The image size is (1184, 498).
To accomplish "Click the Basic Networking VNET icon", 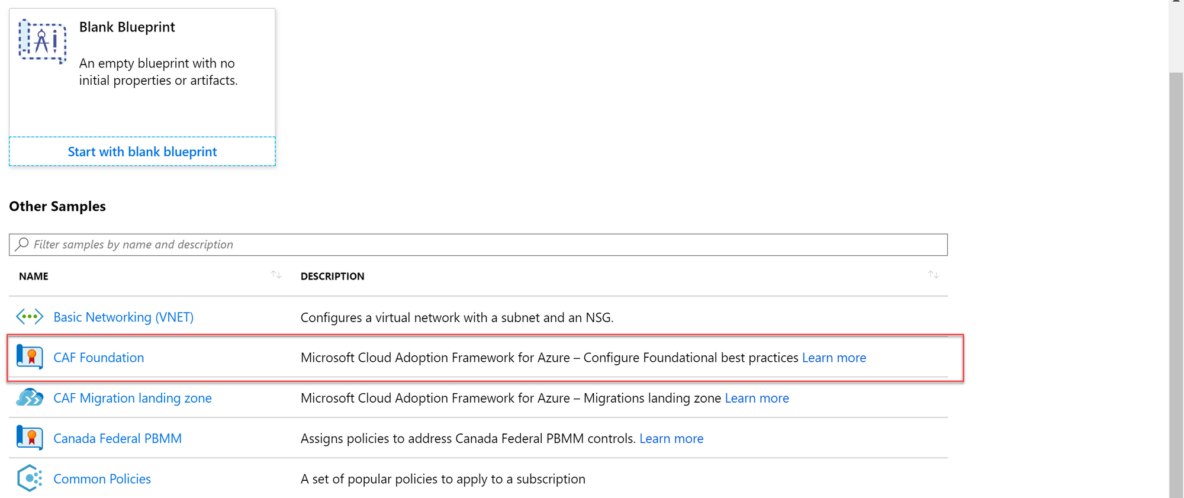I will [30, 317].
